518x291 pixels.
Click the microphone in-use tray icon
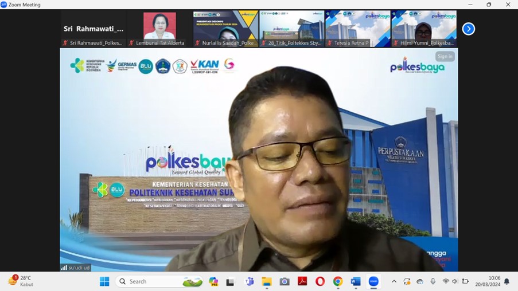tap(433, 281)
